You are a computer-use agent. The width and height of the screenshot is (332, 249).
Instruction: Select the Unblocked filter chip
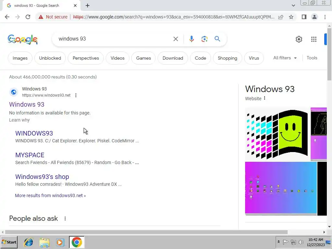50,58
